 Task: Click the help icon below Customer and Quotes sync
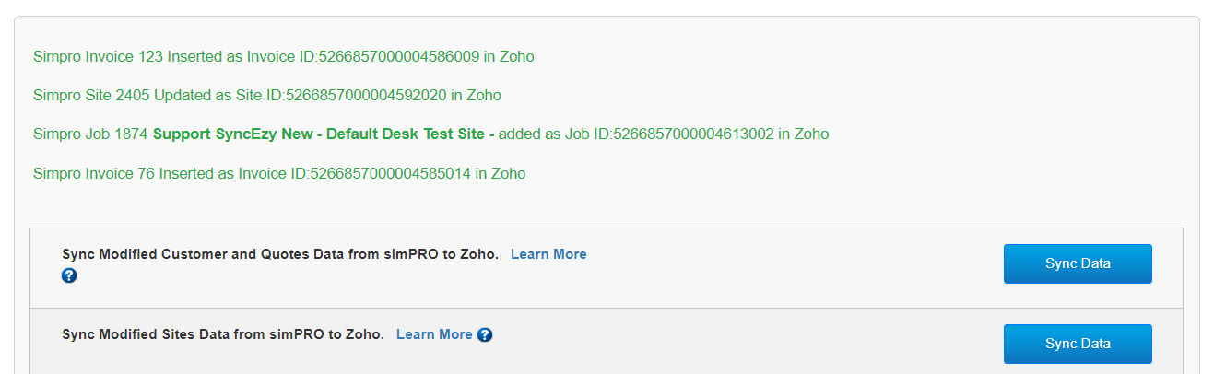pos(69,275)
